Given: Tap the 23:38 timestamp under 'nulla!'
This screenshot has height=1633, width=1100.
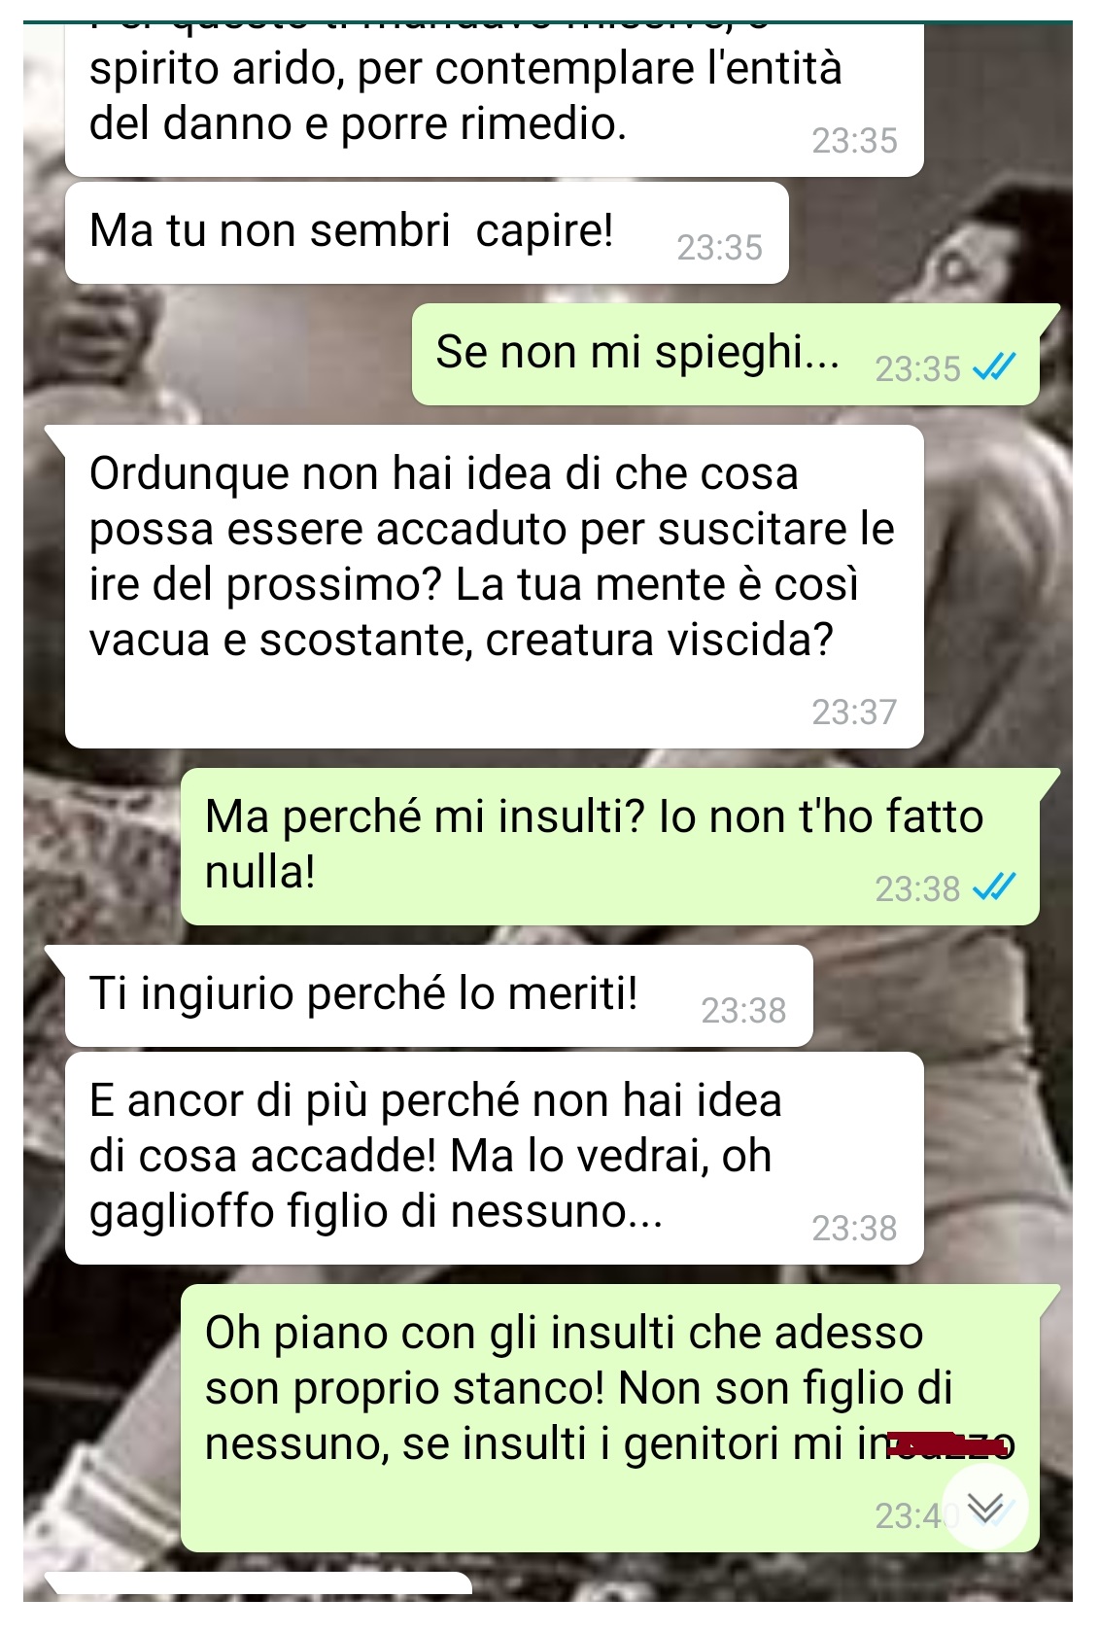Looking at the screenshot, I should [917, 888].
